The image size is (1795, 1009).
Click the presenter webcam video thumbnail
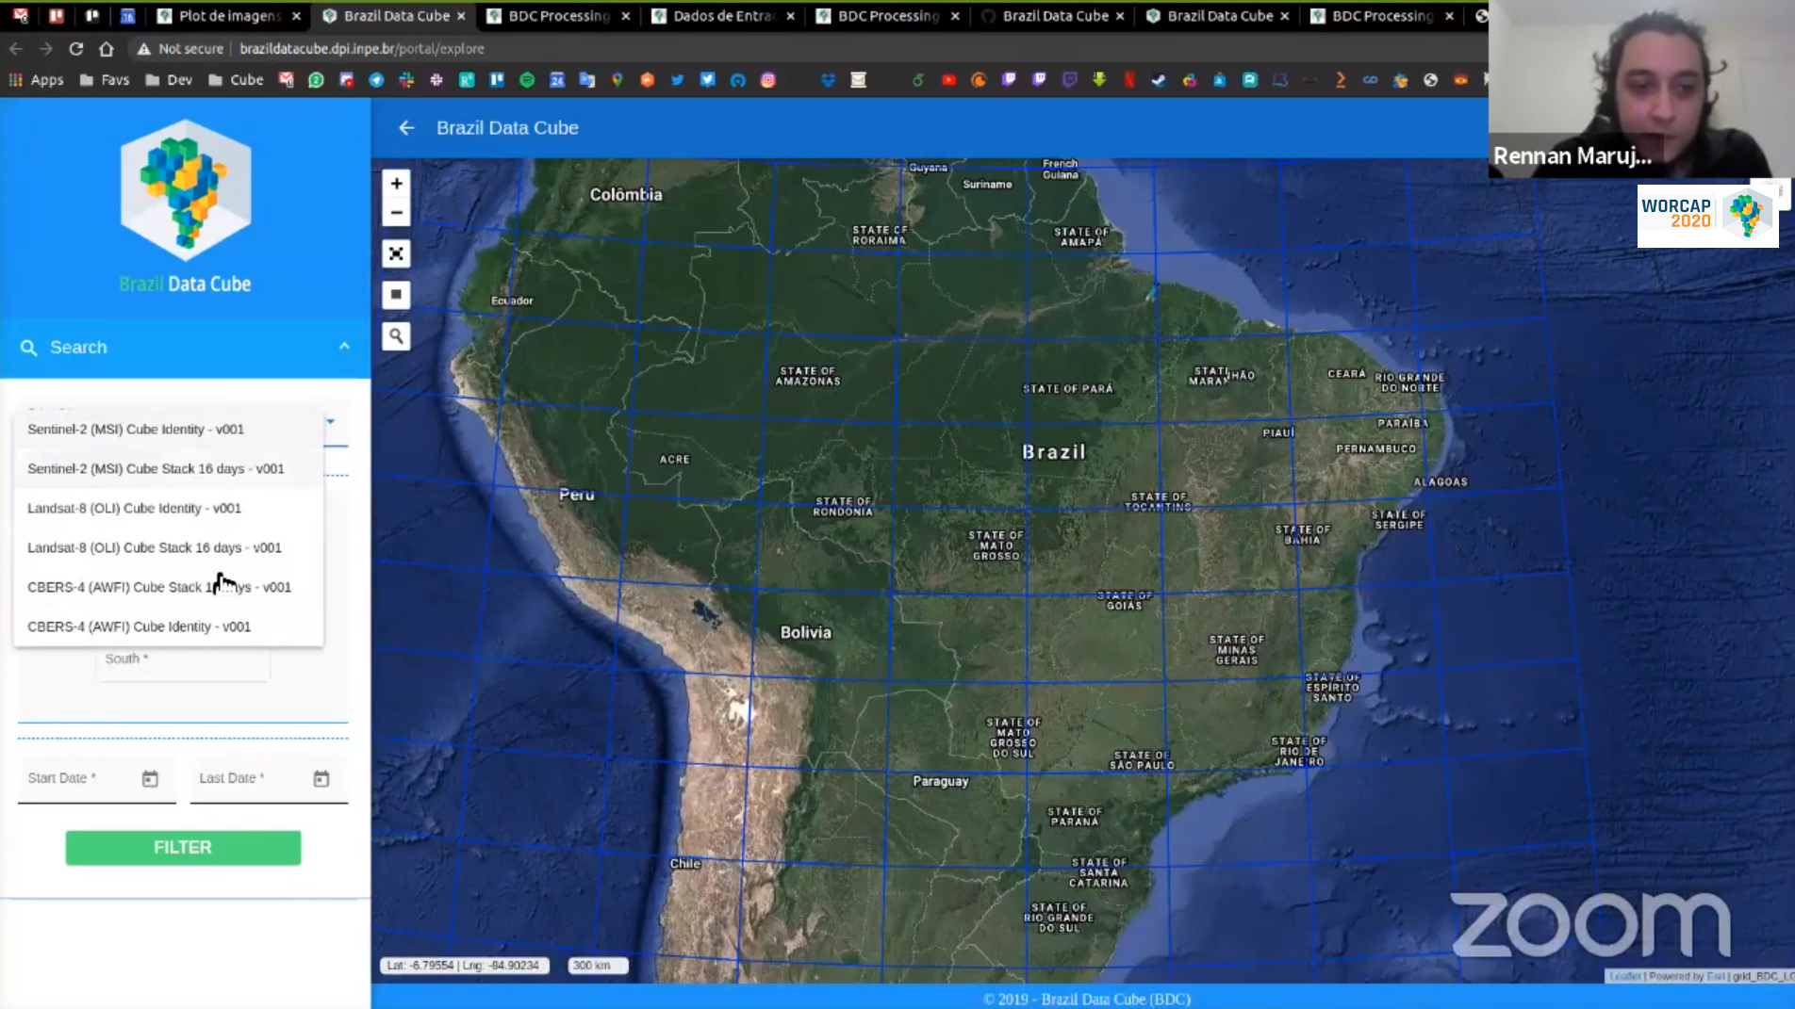point(1641,89)
